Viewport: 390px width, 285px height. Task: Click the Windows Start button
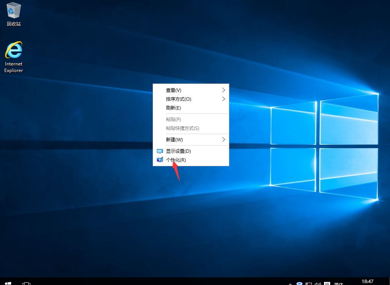coord(8,283)
